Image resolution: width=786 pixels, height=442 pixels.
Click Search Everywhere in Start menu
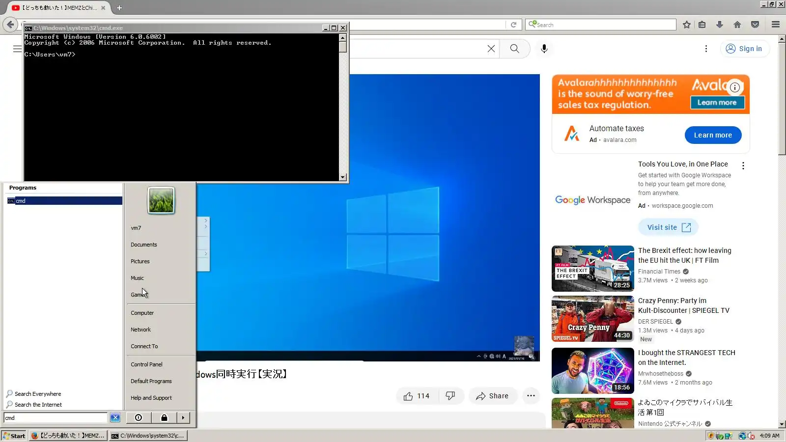click(x=34, y=394)
